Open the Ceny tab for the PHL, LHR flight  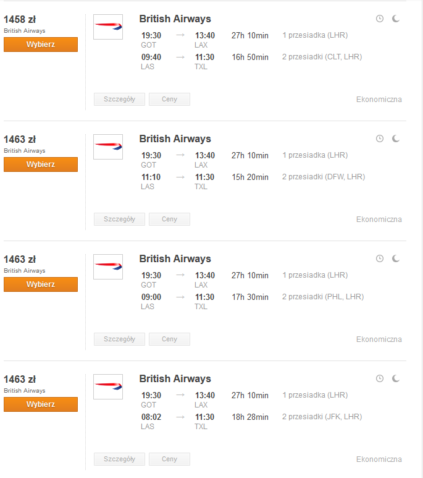click(x=169, y=339)
